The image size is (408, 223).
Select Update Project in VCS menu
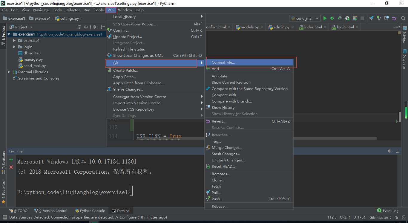click(x=156, y=36)
